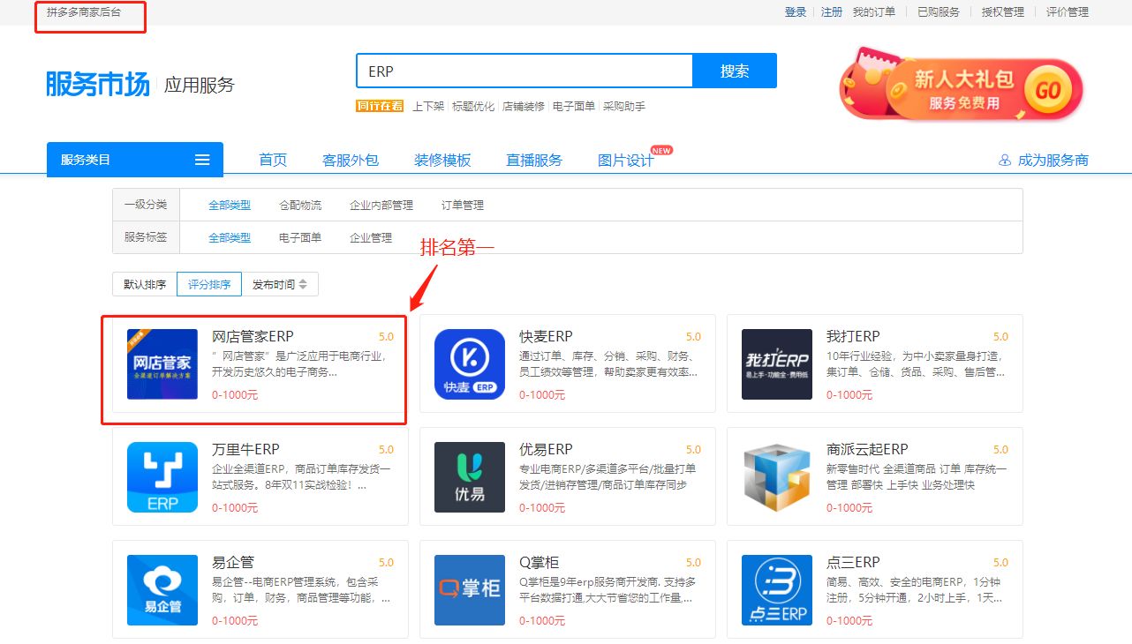Open 授权管理 in top bar
Screen dimensions: 1132x644
click(x=1003, y=12)
